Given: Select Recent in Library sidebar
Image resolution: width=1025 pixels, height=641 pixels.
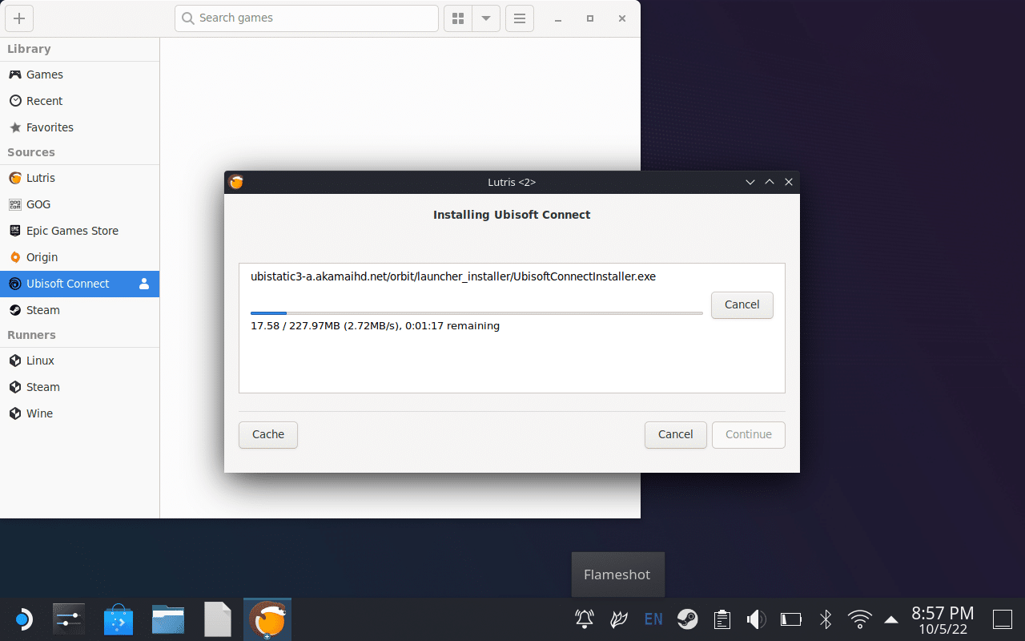Looking at the screenshot, I should click(79, 101).
